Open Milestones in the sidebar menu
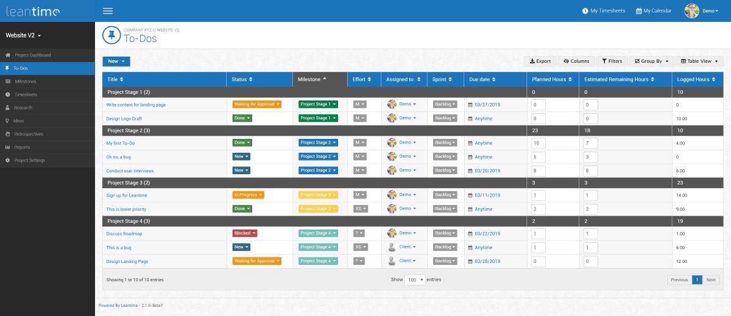The height and width of the screenshot is (316, 731). [25, 82]
